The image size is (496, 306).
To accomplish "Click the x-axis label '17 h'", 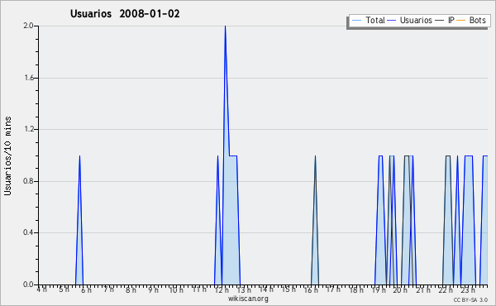I will [333, 289].
